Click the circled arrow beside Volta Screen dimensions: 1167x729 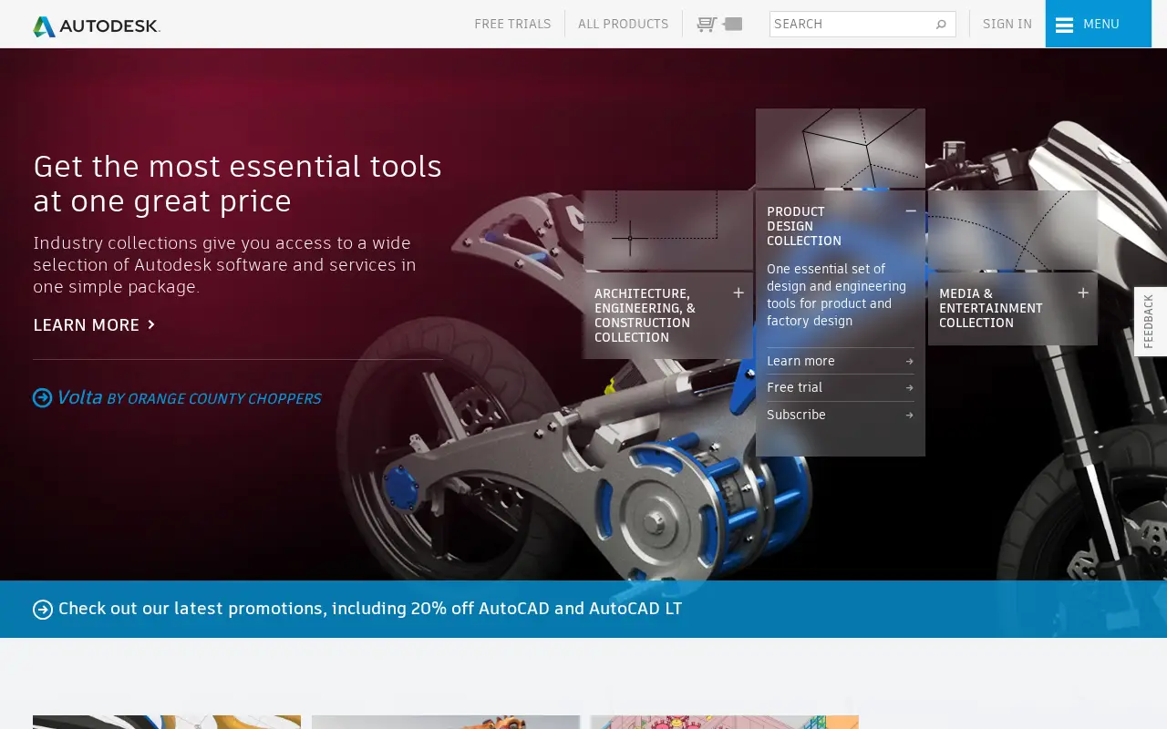[42, 397]
